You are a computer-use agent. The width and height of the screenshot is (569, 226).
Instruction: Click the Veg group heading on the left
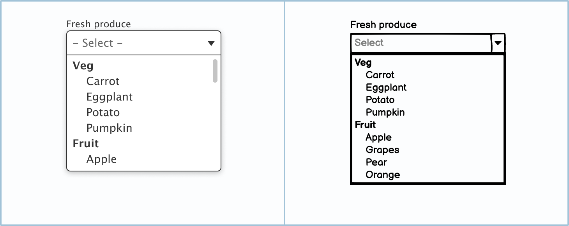pos(83,65)
